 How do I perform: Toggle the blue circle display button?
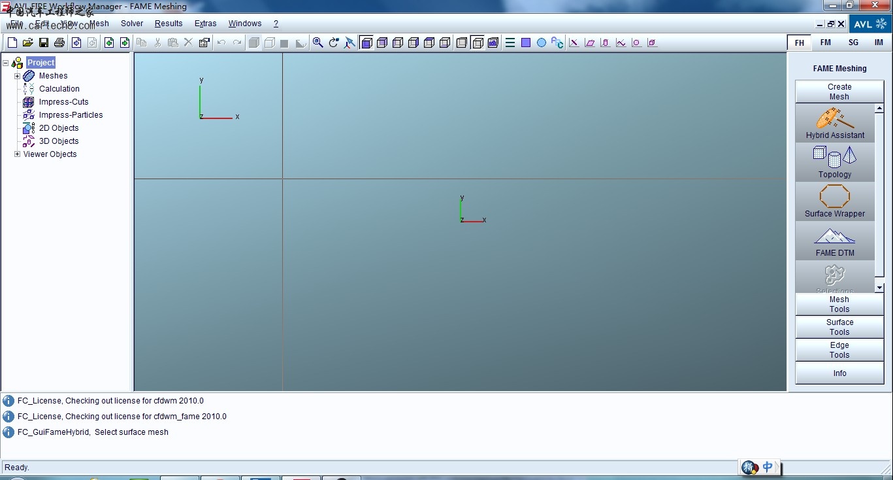(542, 43)
